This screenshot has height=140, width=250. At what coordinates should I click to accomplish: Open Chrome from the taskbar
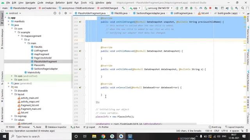103,136
